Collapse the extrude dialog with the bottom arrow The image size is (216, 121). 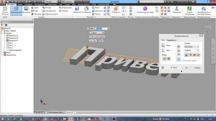pos(182,71)
